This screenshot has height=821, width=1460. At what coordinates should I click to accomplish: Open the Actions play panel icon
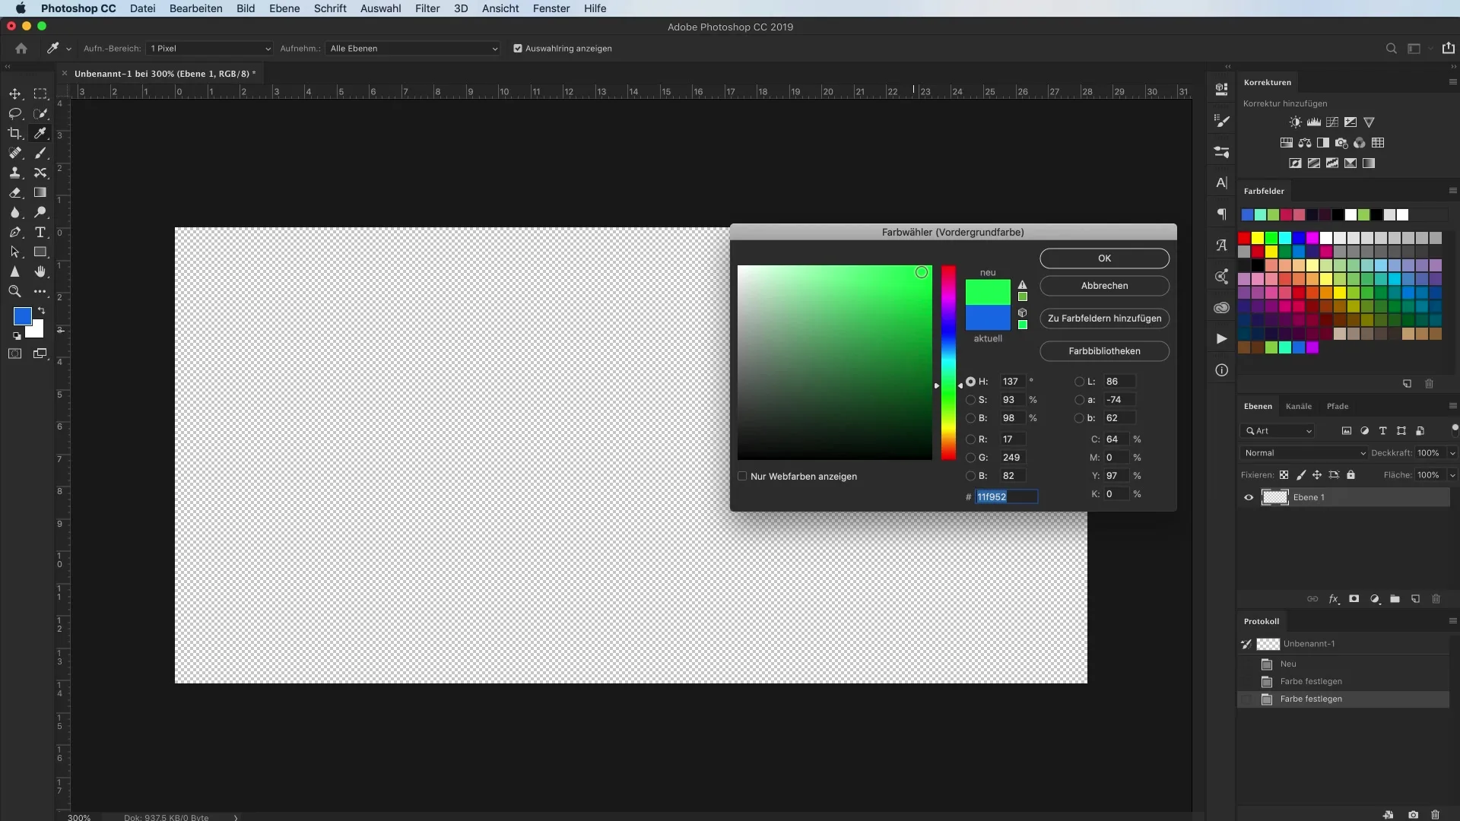pyautogui.click(x=1222, y=339)
